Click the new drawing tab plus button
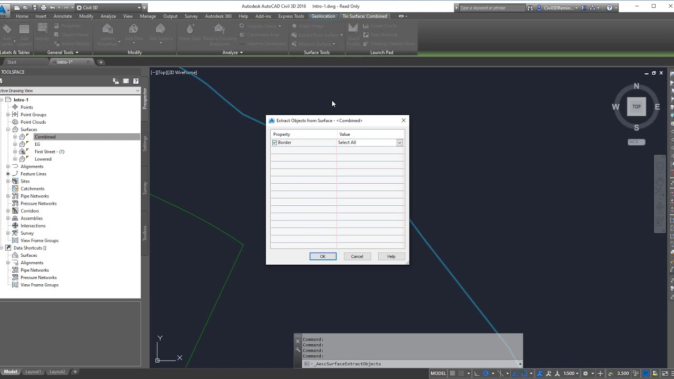This screenshot has height=379, width=674. [101, 62]
